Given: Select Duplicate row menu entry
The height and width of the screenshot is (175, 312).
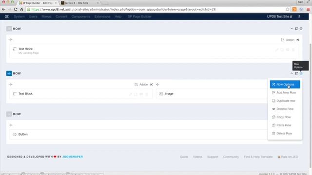Looking at the screenshot, I should [x=285, y=101].
